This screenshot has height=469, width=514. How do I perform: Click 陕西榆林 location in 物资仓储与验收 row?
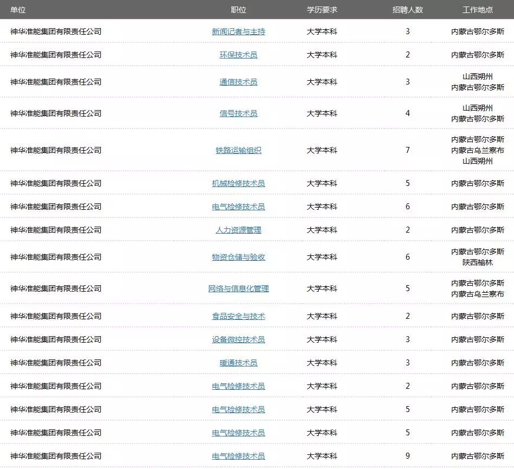pyautogui.click(x=478, y=262)
